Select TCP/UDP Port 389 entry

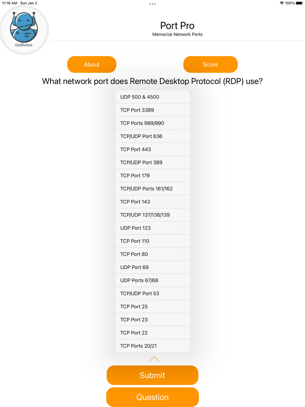pyautogui.click(x=152, y=163)
